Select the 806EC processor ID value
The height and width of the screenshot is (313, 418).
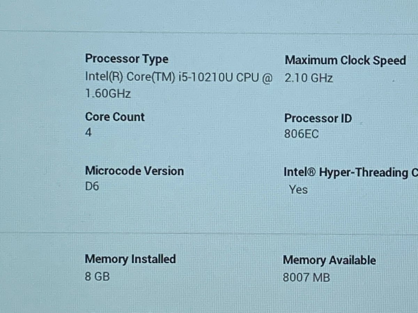(301, 134)
